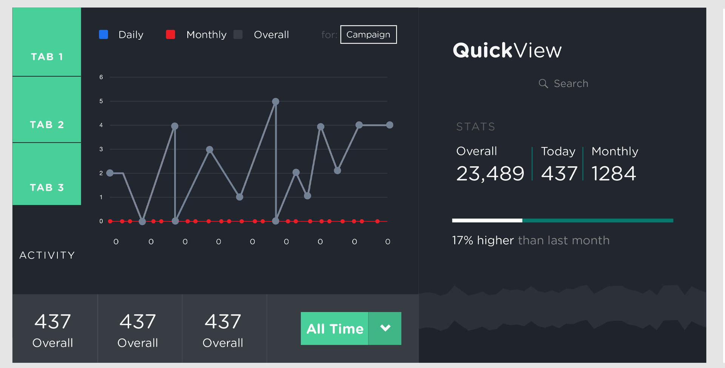Toggle the gray Overall series checkbox
The image size is (725, 368).
click(238, 35)
